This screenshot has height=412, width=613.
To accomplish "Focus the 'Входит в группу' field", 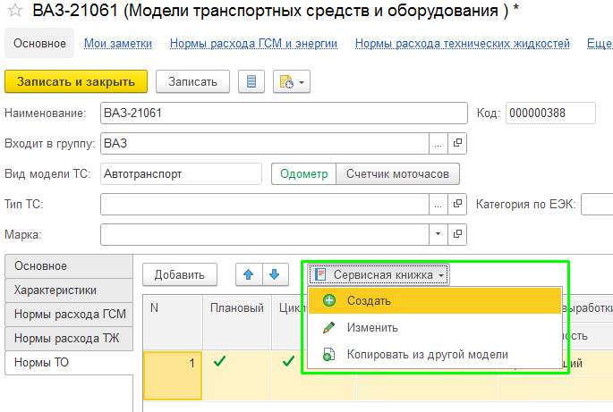I will tap(265, 143).
